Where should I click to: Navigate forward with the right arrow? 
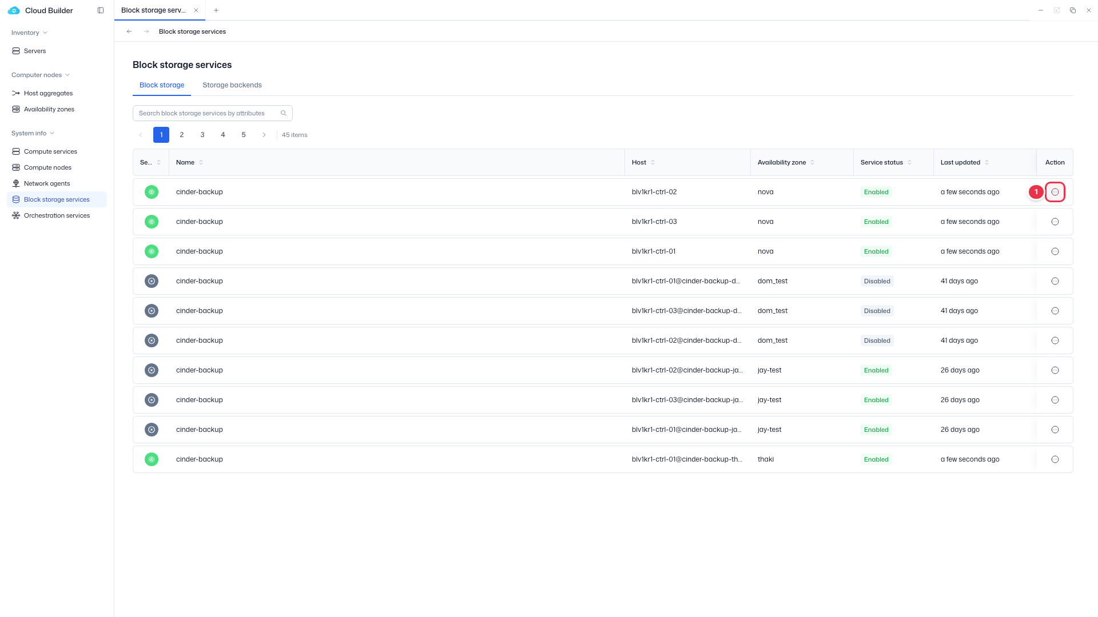pyautogui.click(x=146, y=31)
